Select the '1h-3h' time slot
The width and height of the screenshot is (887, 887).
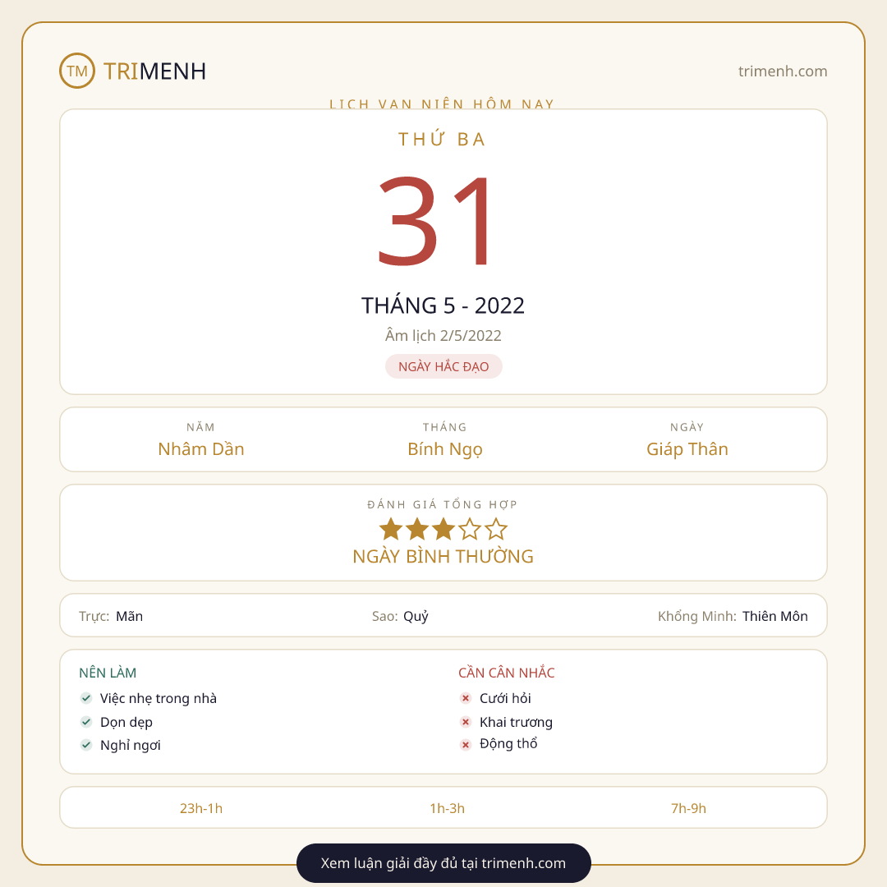pyautogui.click(x=448, y=808)
